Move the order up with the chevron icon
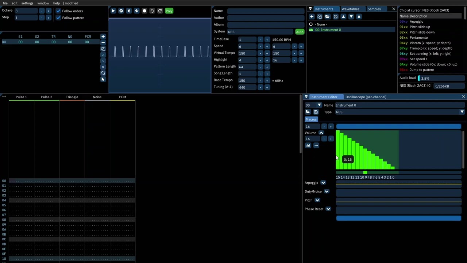Viewport: 467px width, 263px height. (103, 55)
